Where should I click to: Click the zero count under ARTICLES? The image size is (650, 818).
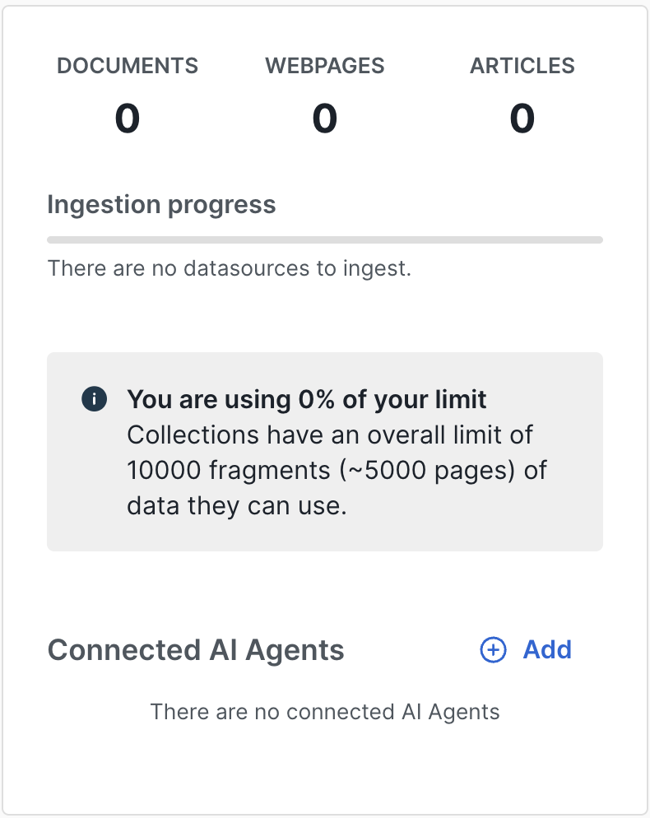click(x=522, y=119)
